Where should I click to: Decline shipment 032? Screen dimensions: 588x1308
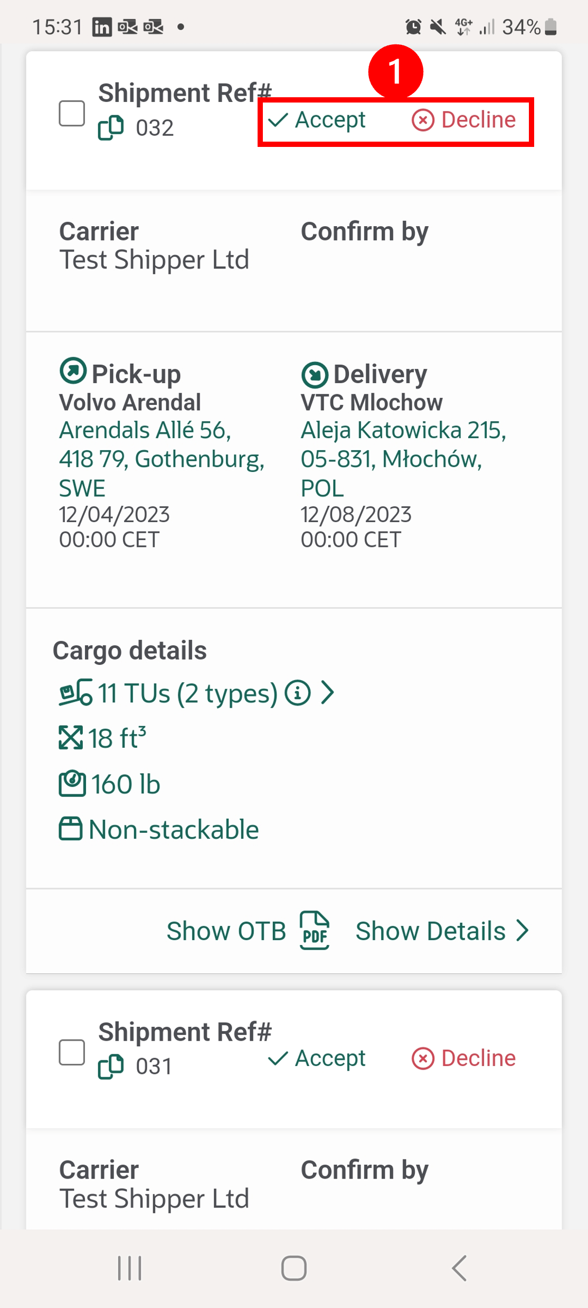pyautogui.click(x=463, y=120)
